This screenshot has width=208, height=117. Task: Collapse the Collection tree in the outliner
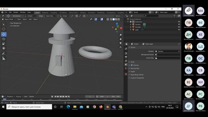(128, 22)
